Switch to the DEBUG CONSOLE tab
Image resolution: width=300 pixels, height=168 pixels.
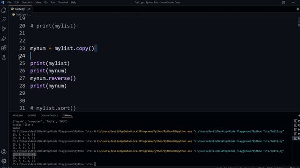coord(49,115)
